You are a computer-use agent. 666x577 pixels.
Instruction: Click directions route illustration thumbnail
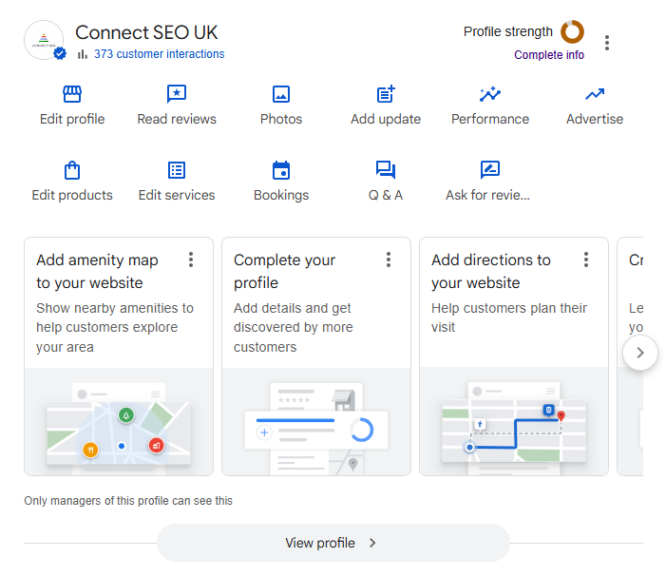(x=514, y=422)
